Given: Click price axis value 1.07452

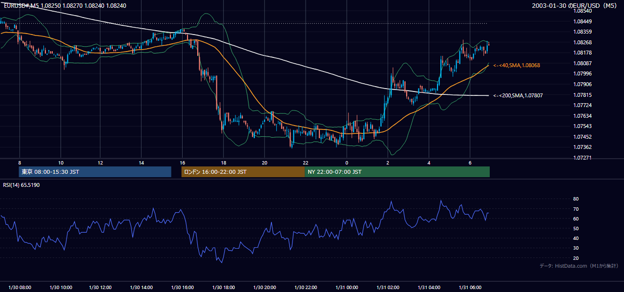Looking at the screenshot, I should click(x=583, y=137).
